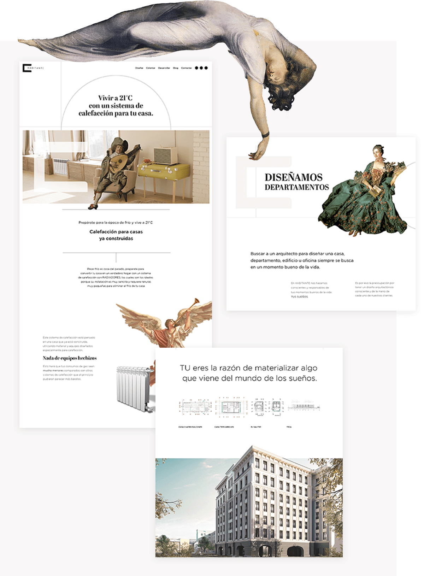Viewport: 424px width, 576px height.
Task: Open the Casa Cuatro Balcones floor plan
Action: [196, 407]
